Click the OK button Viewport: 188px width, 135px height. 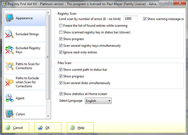pos(48,128)
